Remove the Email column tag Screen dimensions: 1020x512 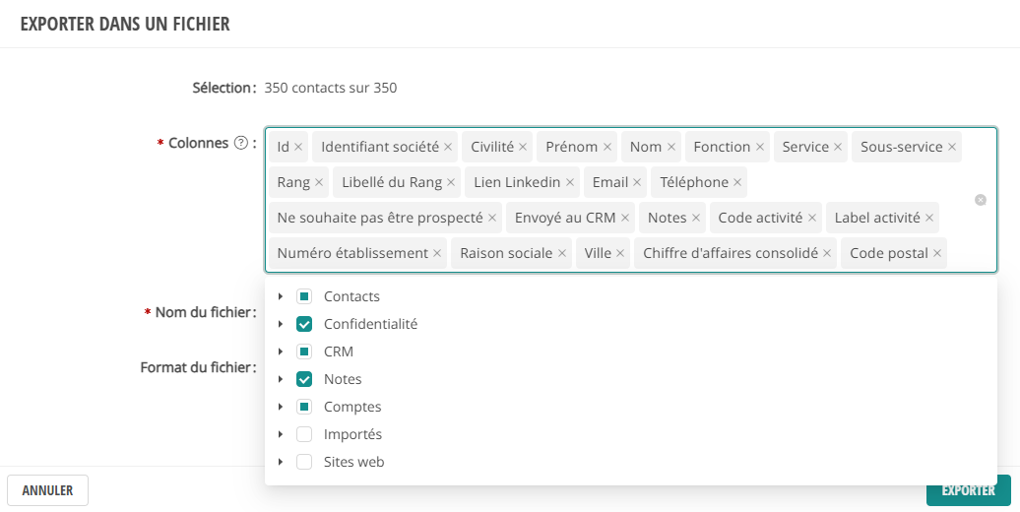[x=637, y=183]
